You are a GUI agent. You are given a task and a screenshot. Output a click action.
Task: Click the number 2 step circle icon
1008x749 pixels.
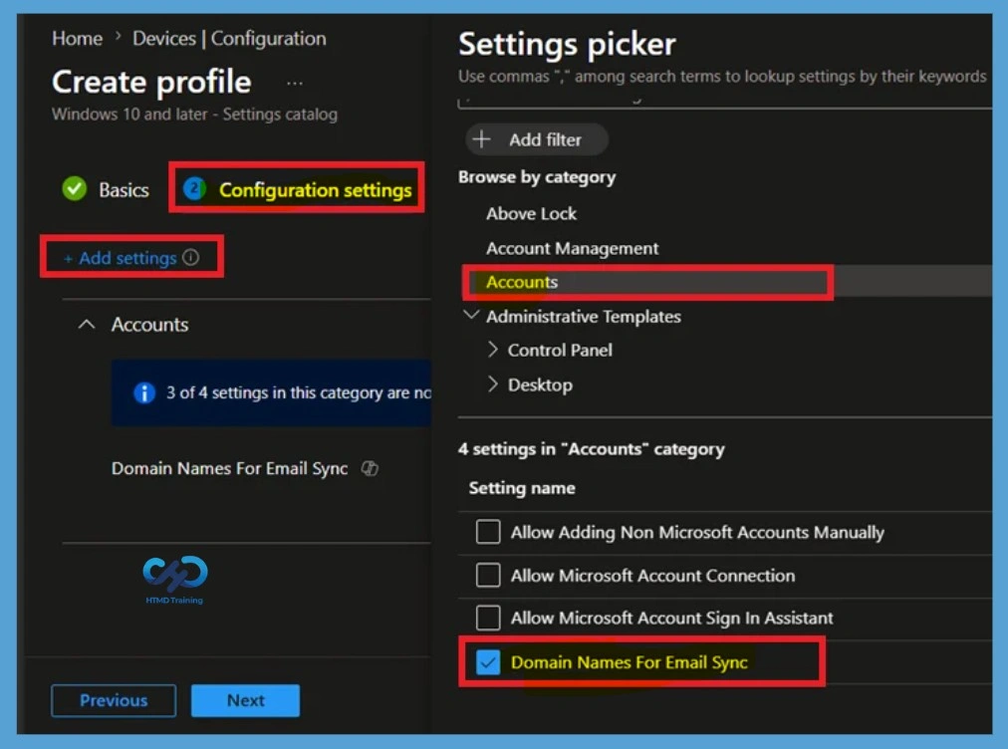click(195, 189)
